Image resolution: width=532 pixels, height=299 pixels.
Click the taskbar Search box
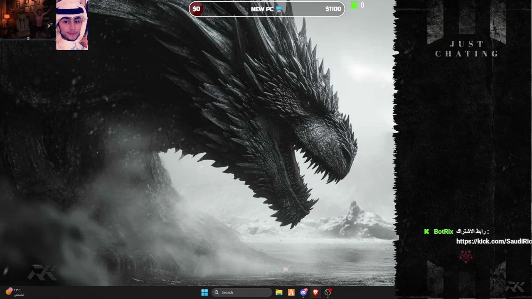(242, 292)
